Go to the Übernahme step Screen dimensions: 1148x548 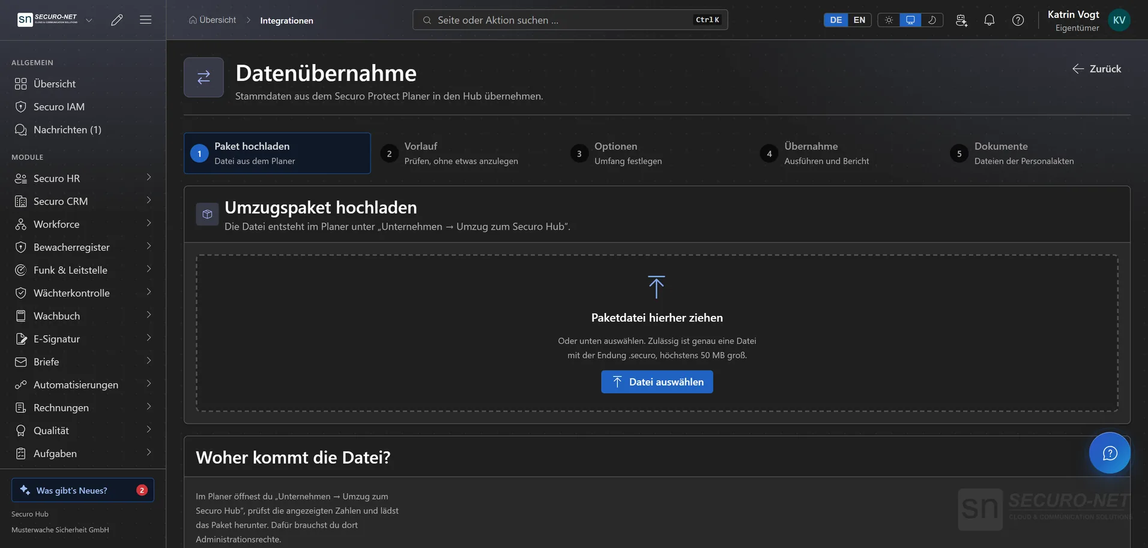pyautogui.click(x=847, y=153)
